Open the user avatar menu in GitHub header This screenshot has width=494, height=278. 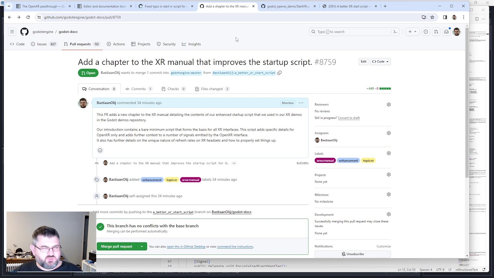(457, 32)
